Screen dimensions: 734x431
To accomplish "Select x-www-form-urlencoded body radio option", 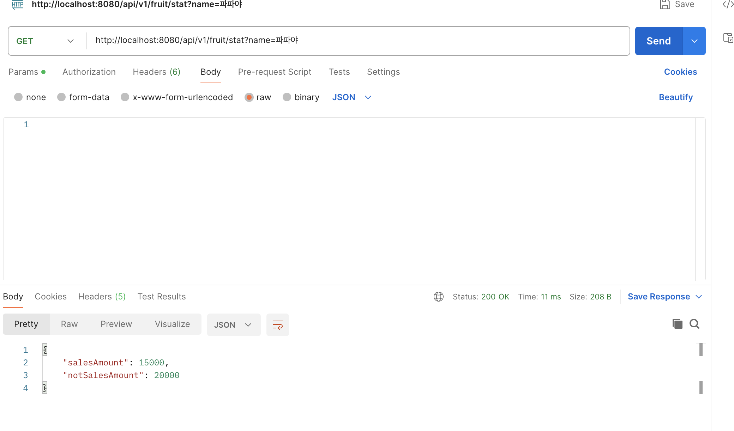I will (x=125, y=97).
